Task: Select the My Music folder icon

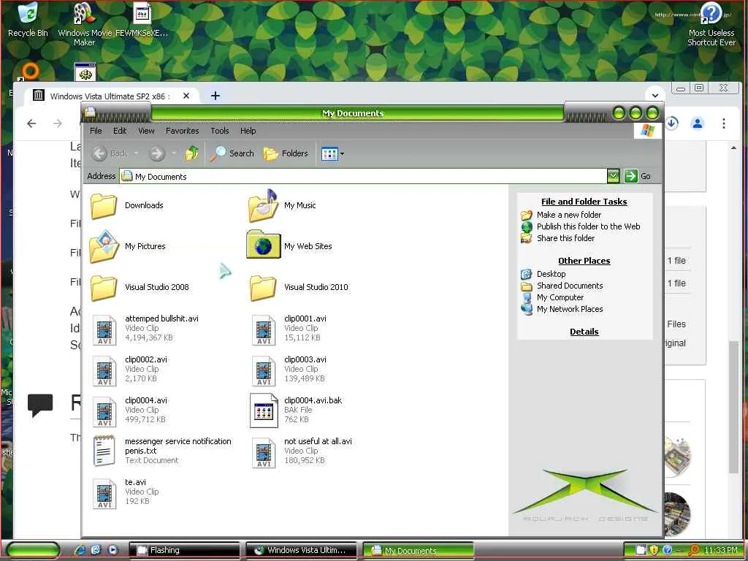Action: [263, 206]
